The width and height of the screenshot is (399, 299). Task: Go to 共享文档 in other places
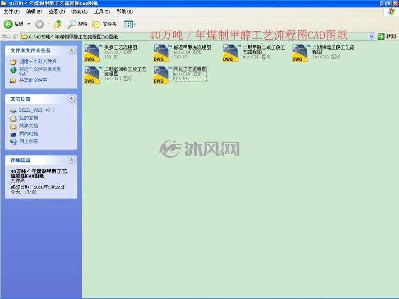click(29, 126)
